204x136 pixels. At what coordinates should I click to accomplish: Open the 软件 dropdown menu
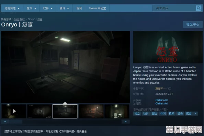tap(48, 8)
